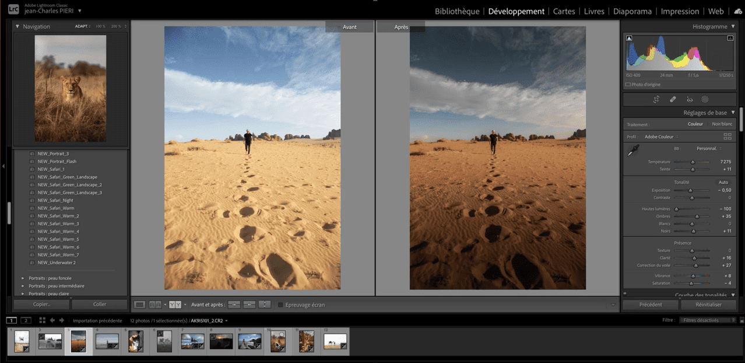Open the Cartes module
This screenshot has width=745, height=363.
tap(564, 11)
